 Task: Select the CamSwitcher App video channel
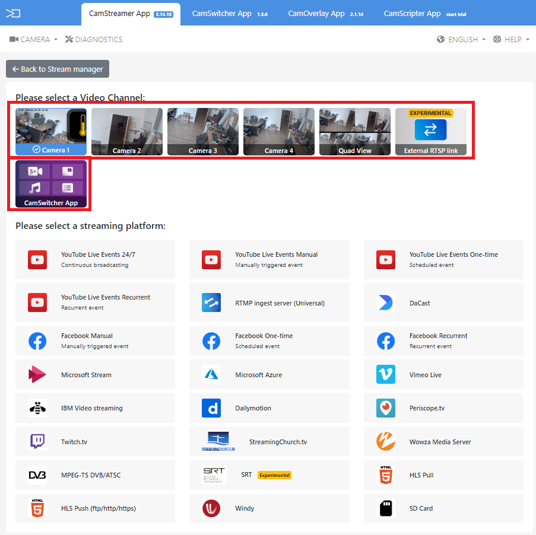coord(51,184)
